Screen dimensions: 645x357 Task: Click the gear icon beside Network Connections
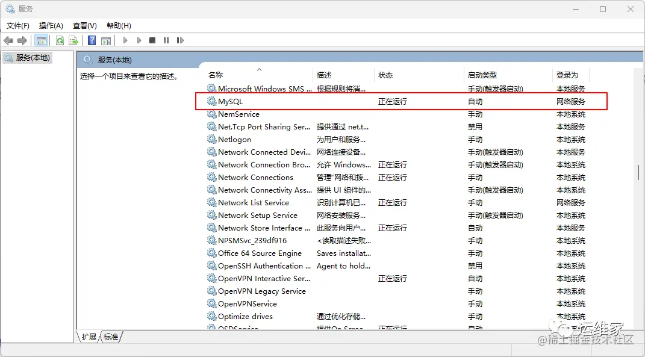(x=212, y=177)
